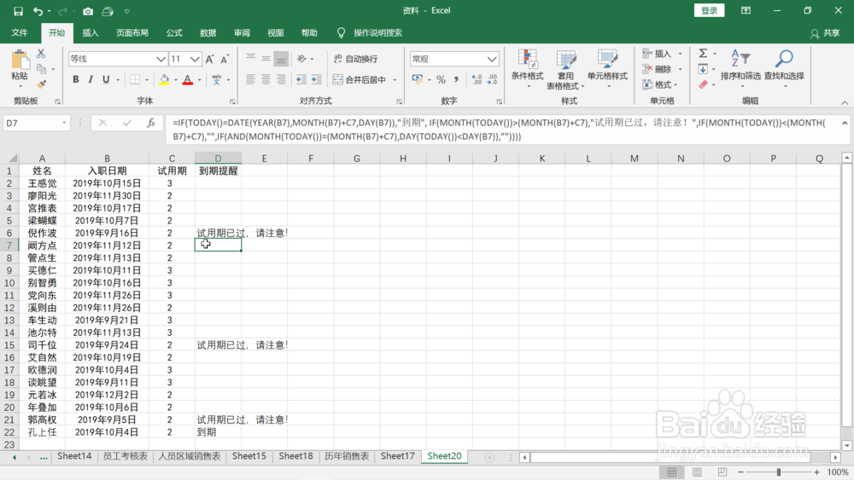Click the Increase Decimal icon
This screenshot has width=854, height=480.
click(x=477, y=80)
